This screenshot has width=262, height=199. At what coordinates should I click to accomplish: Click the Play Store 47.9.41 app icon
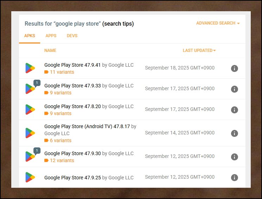[x=30, y=68]
